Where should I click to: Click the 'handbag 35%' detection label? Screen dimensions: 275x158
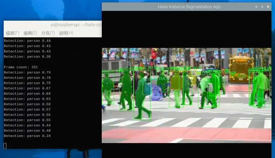tap(153, 79)
